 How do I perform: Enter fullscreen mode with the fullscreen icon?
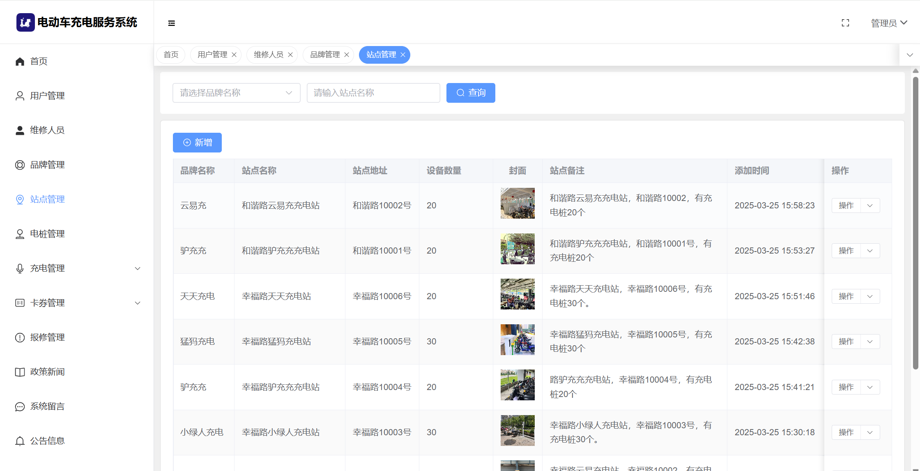pyautogui.click(x=845, y=23)
